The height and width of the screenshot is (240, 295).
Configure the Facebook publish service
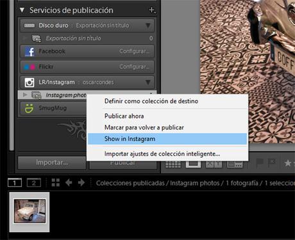pyautogui.click(x=134, y=51)
